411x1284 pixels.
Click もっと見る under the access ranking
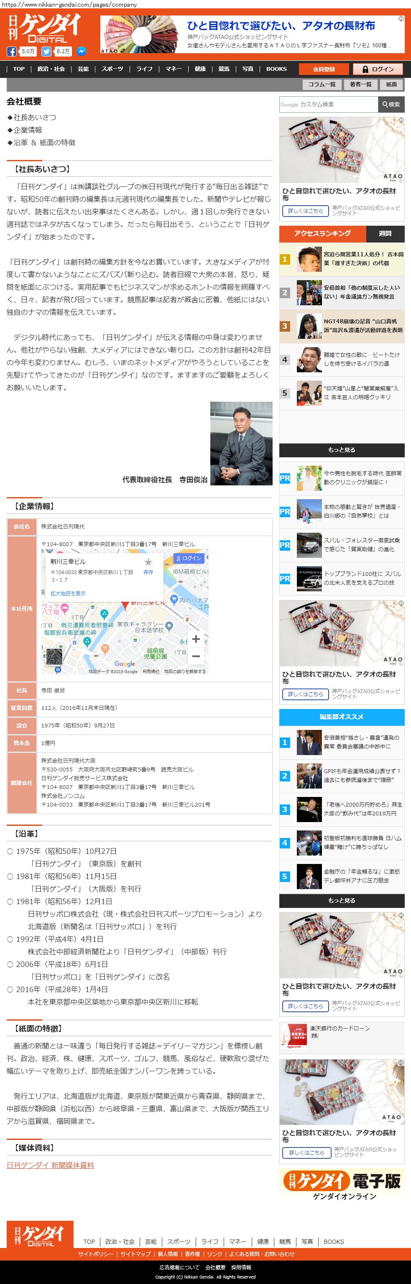342,450
